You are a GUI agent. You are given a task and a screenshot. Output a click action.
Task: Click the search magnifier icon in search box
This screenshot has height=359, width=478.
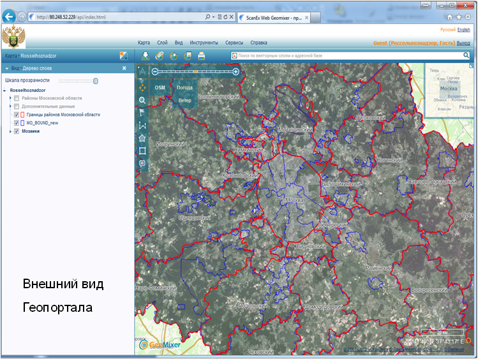[466, 55]
